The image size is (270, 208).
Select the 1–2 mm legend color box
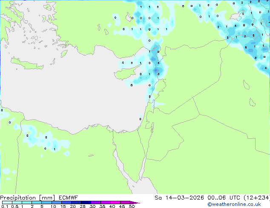tap(27, 202)
